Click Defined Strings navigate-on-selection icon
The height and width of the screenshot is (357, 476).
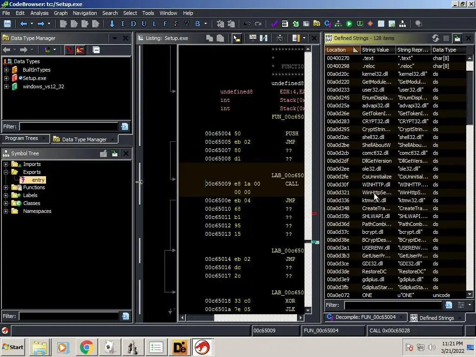coord(457,38)
